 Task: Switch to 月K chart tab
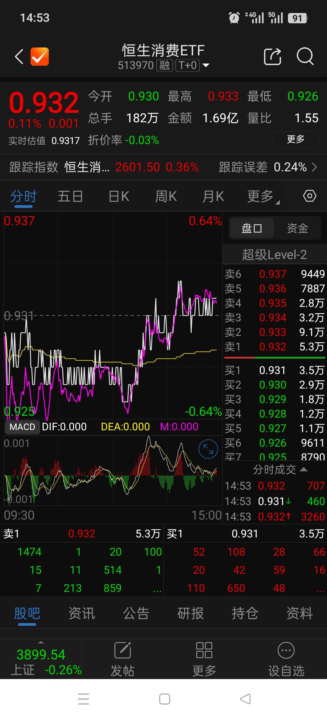coord(213,197)
